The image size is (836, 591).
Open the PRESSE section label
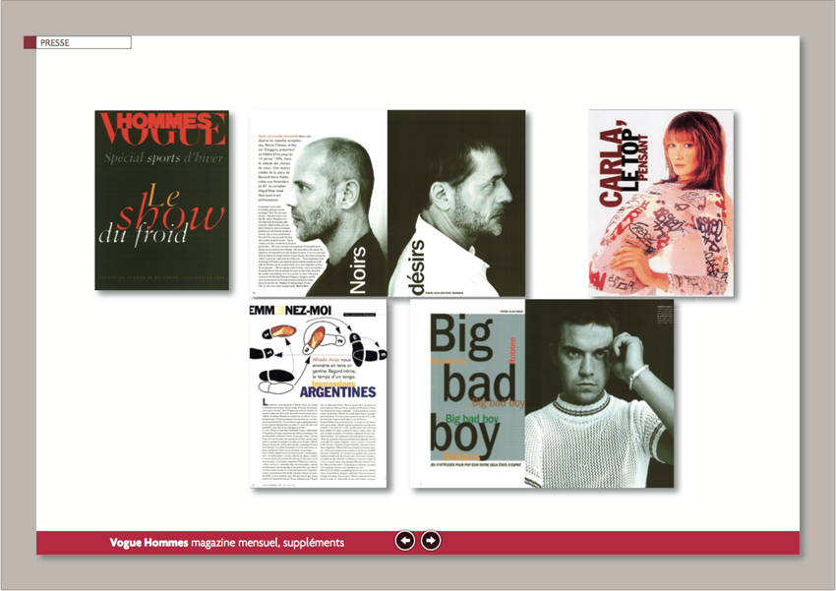pos(84,42)
